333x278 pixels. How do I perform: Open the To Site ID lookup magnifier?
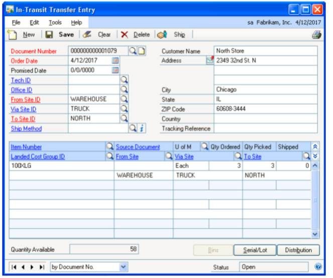[x=124, y=118]
